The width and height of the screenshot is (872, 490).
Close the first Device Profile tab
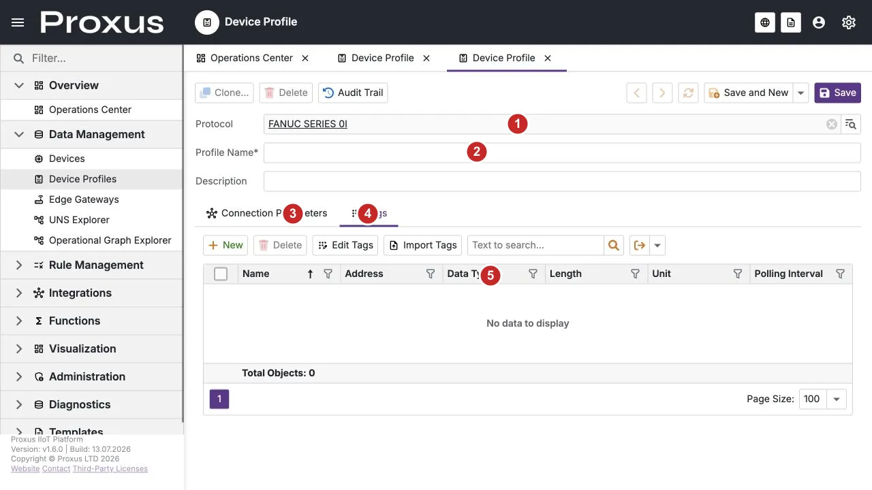[x=426, y=58]
